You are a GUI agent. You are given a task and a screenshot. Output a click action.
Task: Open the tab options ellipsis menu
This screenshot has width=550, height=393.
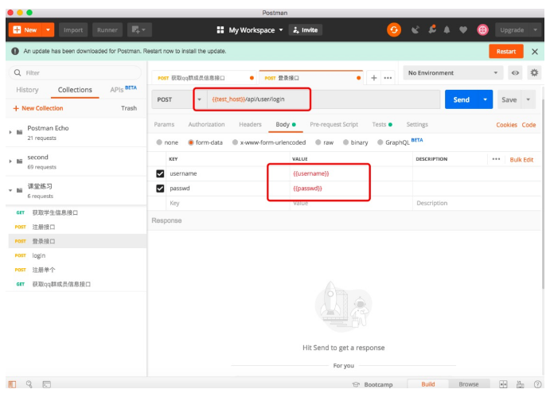coord(388,78)
